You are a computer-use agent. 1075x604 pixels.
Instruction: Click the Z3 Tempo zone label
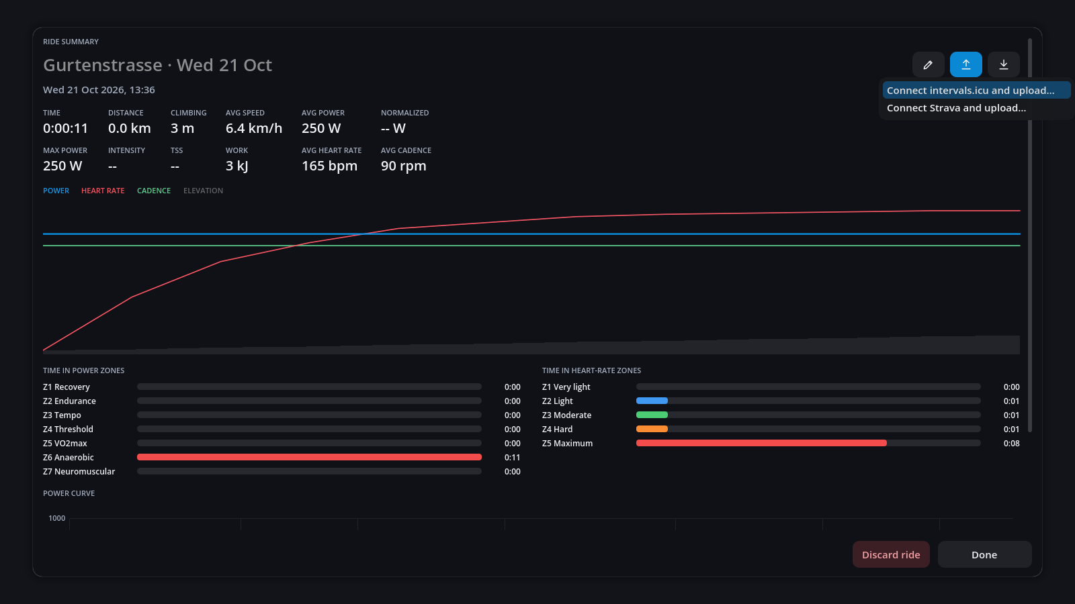(62, 415)
